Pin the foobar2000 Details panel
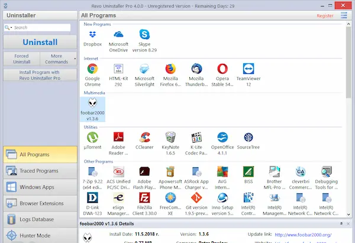This screenshot has width=355, height=243. (341, 223)
